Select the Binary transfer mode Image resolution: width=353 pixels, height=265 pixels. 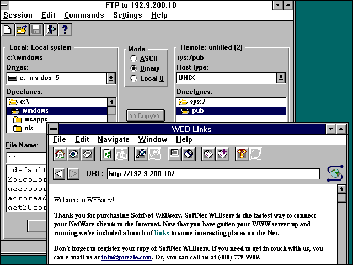pos(145,68)
